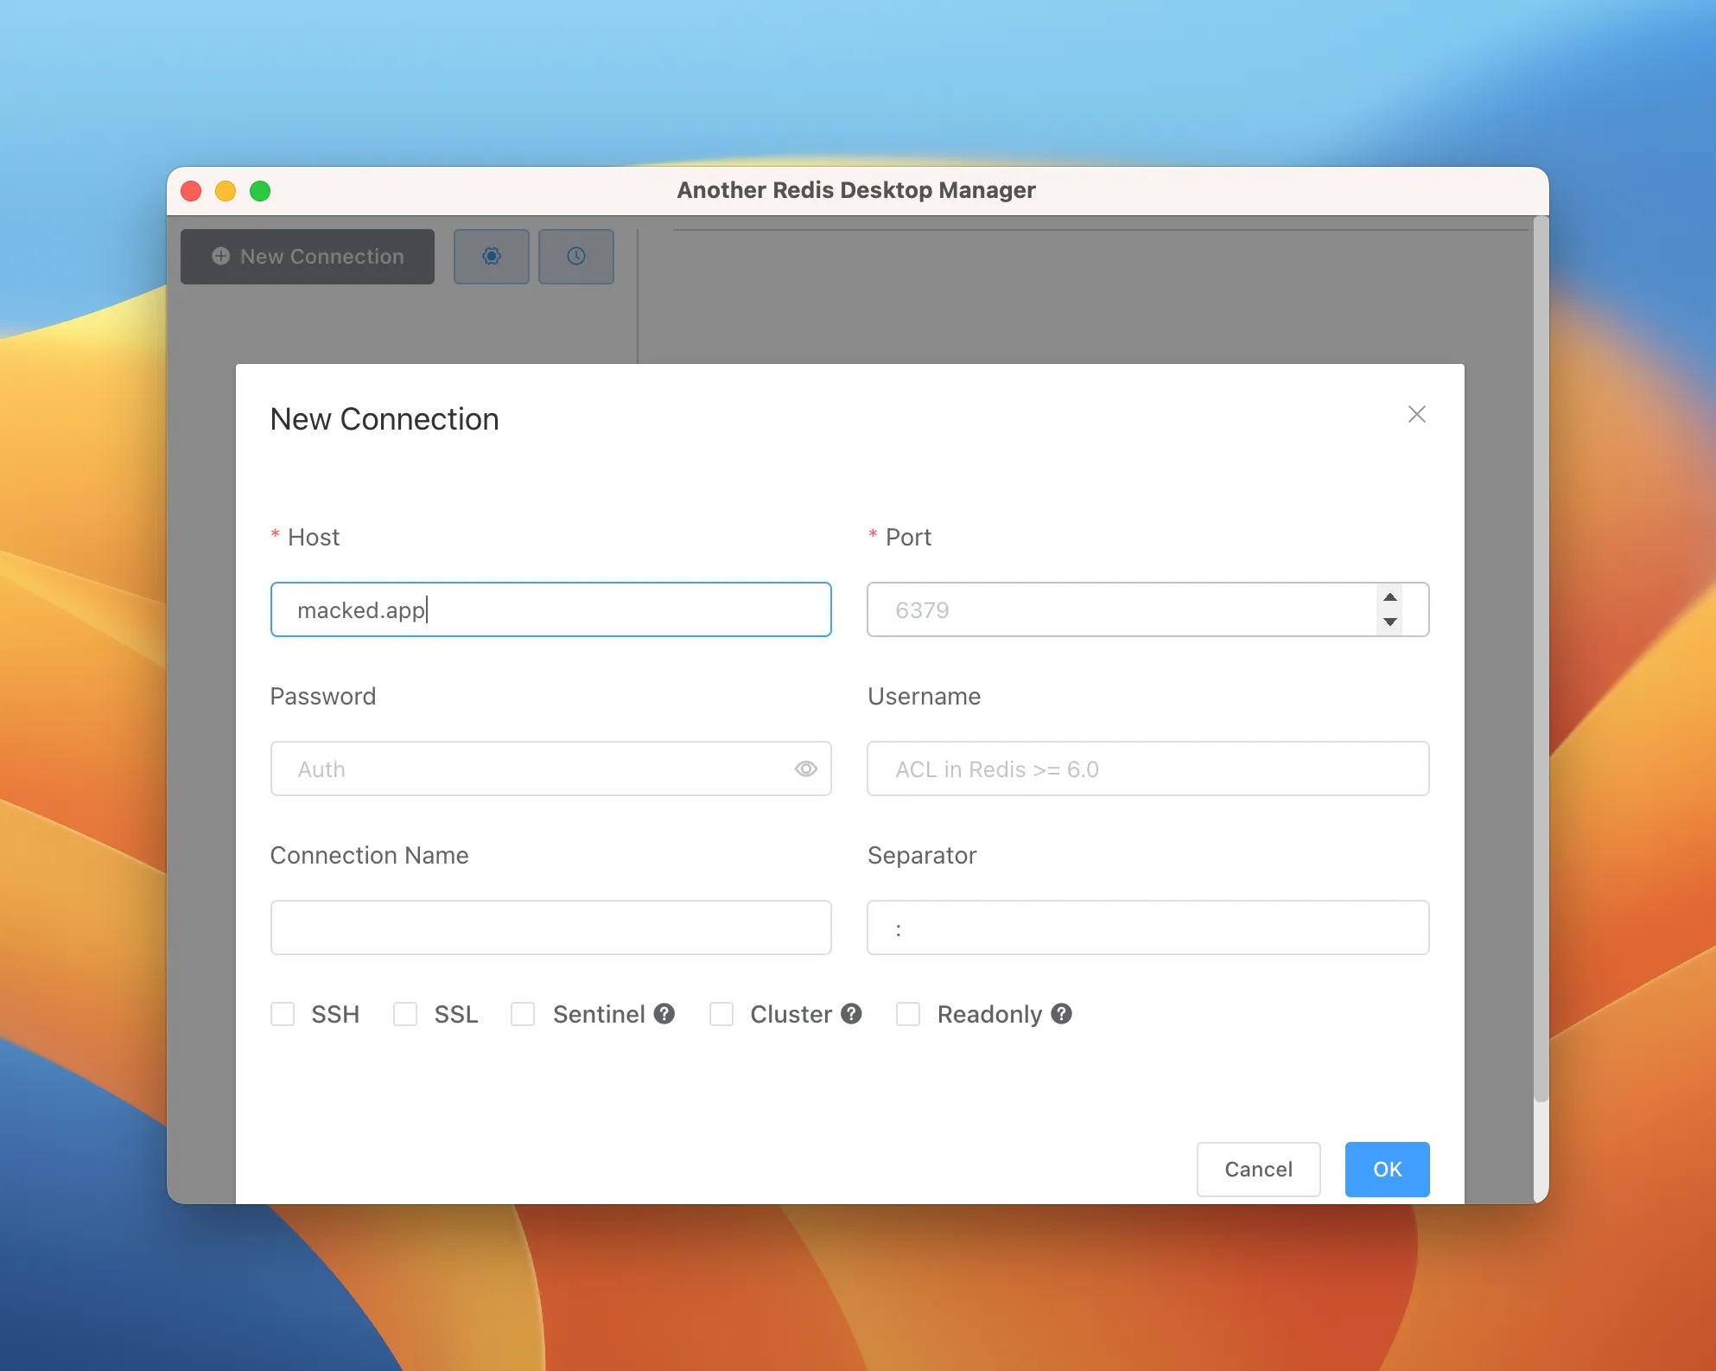1716x1371 pixels.
Task: Check the Readonly option
Action: click(908, 1014)
